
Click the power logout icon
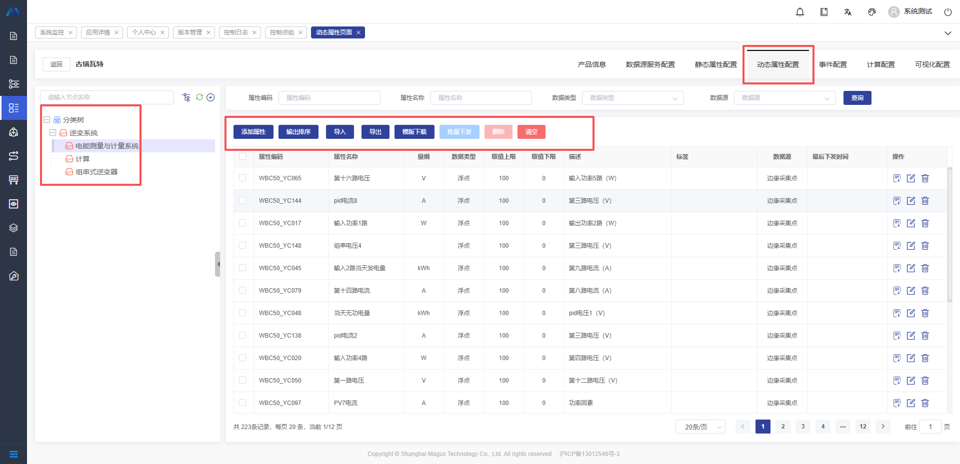pyautogui.click(x=947, y=12)
